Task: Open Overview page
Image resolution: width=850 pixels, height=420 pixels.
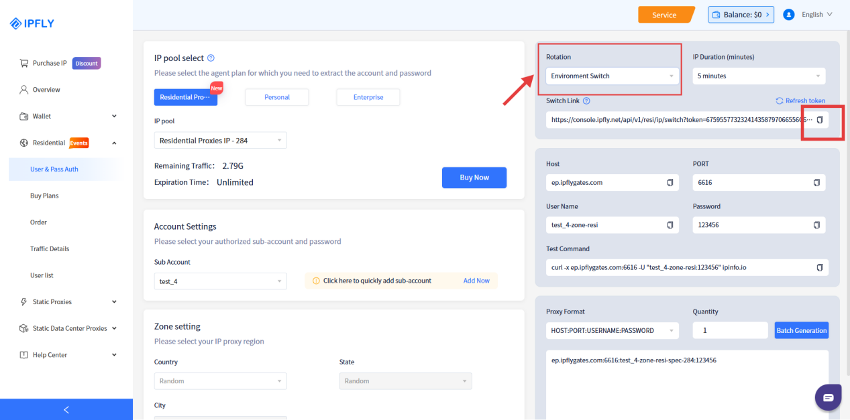Action: [46, 90]
